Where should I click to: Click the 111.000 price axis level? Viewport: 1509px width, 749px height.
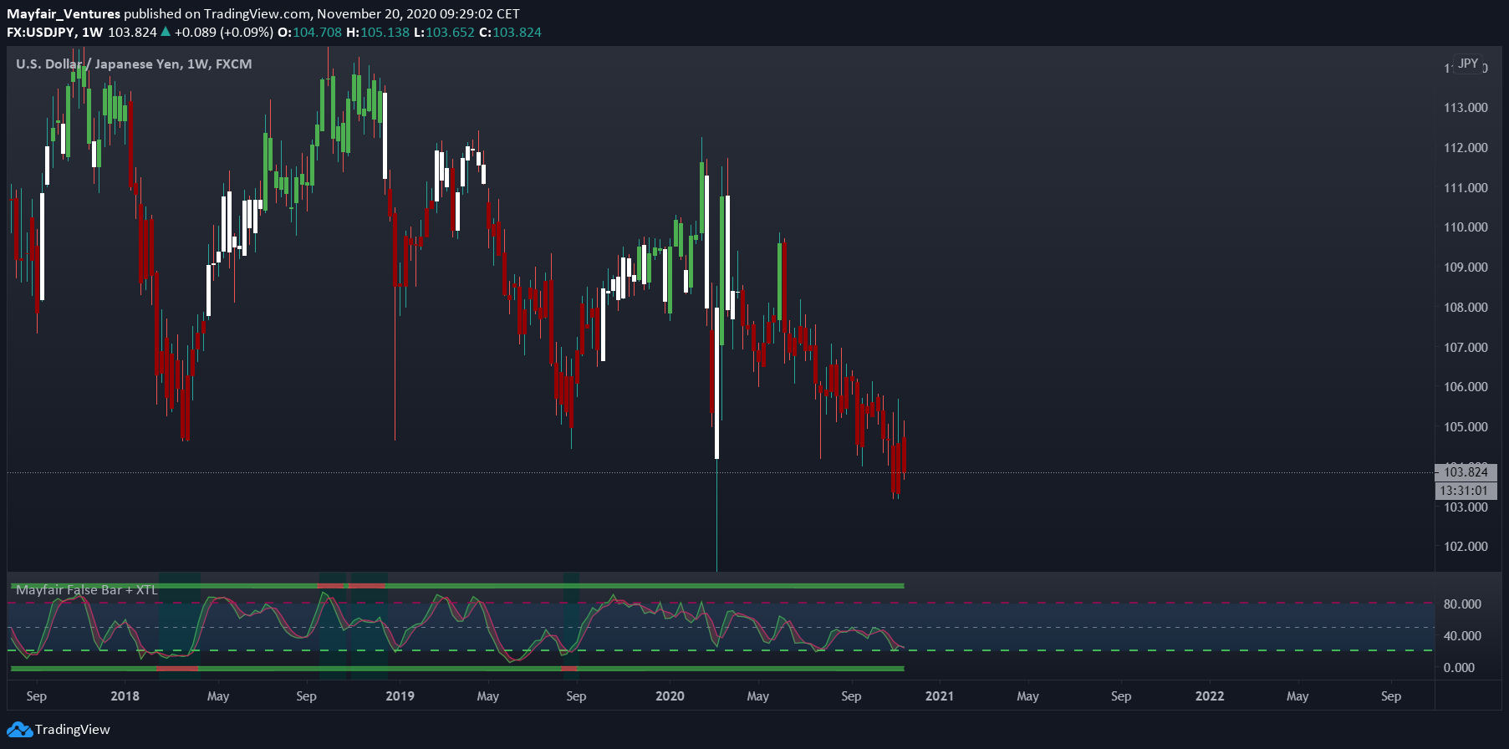[x=1466, y=188]
